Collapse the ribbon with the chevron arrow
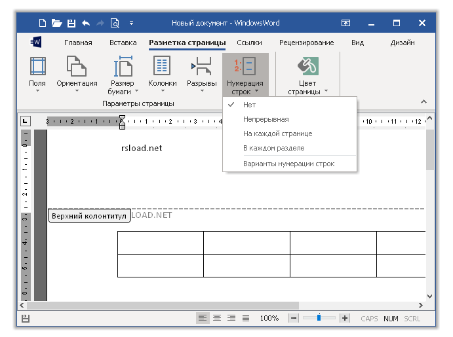The image size is (453, 337). pos(423,101)
